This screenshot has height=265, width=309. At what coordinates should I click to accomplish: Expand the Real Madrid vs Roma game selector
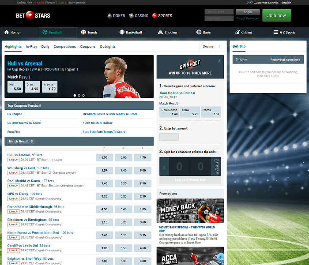click(177, 93)
